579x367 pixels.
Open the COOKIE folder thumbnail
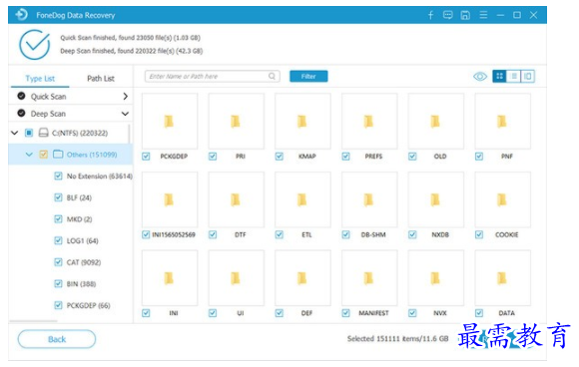click(502, 199)
